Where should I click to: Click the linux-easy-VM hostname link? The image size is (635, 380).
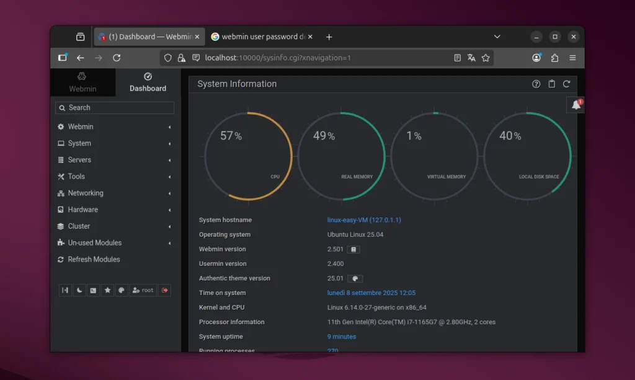pos(364,219)
